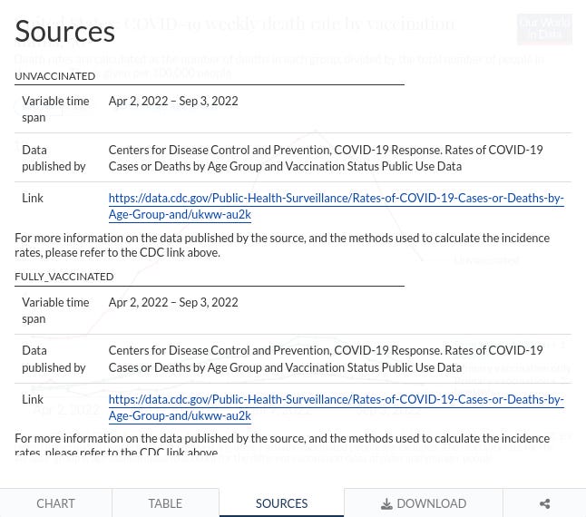Click the UNVACCINATED time span value 'Apr 2, 2022 – Sep 3, 2022'
The width and height of the screenshot is (586, 517).
tap(173, 101)
